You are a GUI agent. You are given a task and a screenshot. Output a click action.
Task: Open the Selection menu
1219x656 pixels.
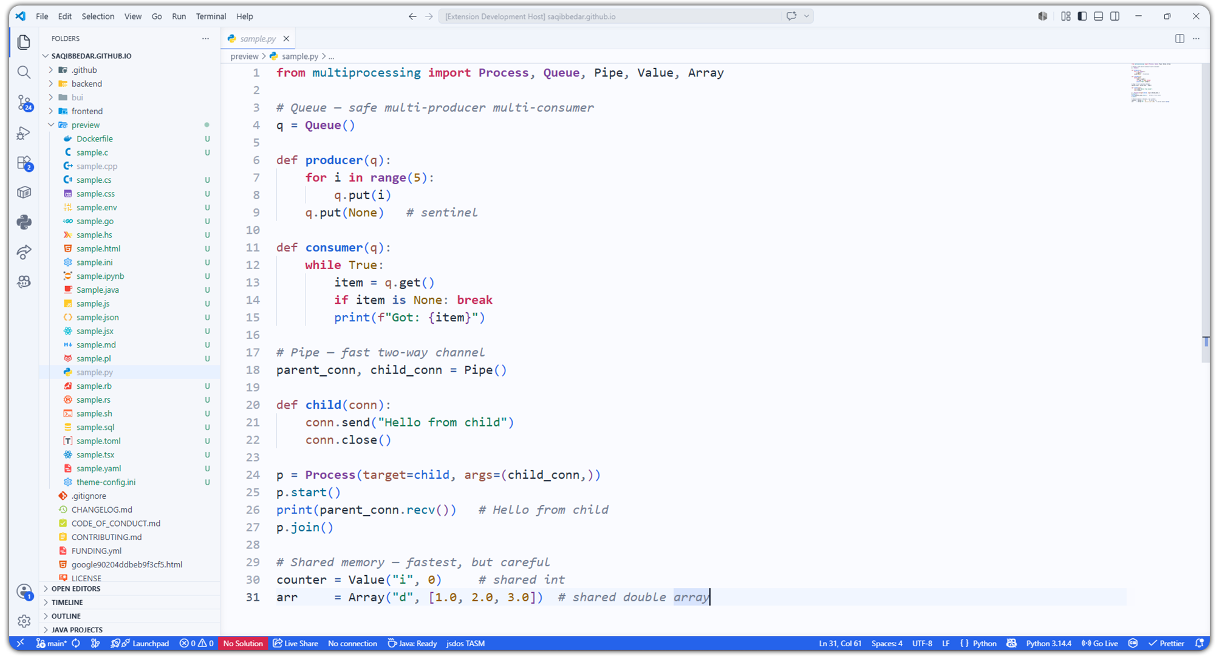point(98,16)
